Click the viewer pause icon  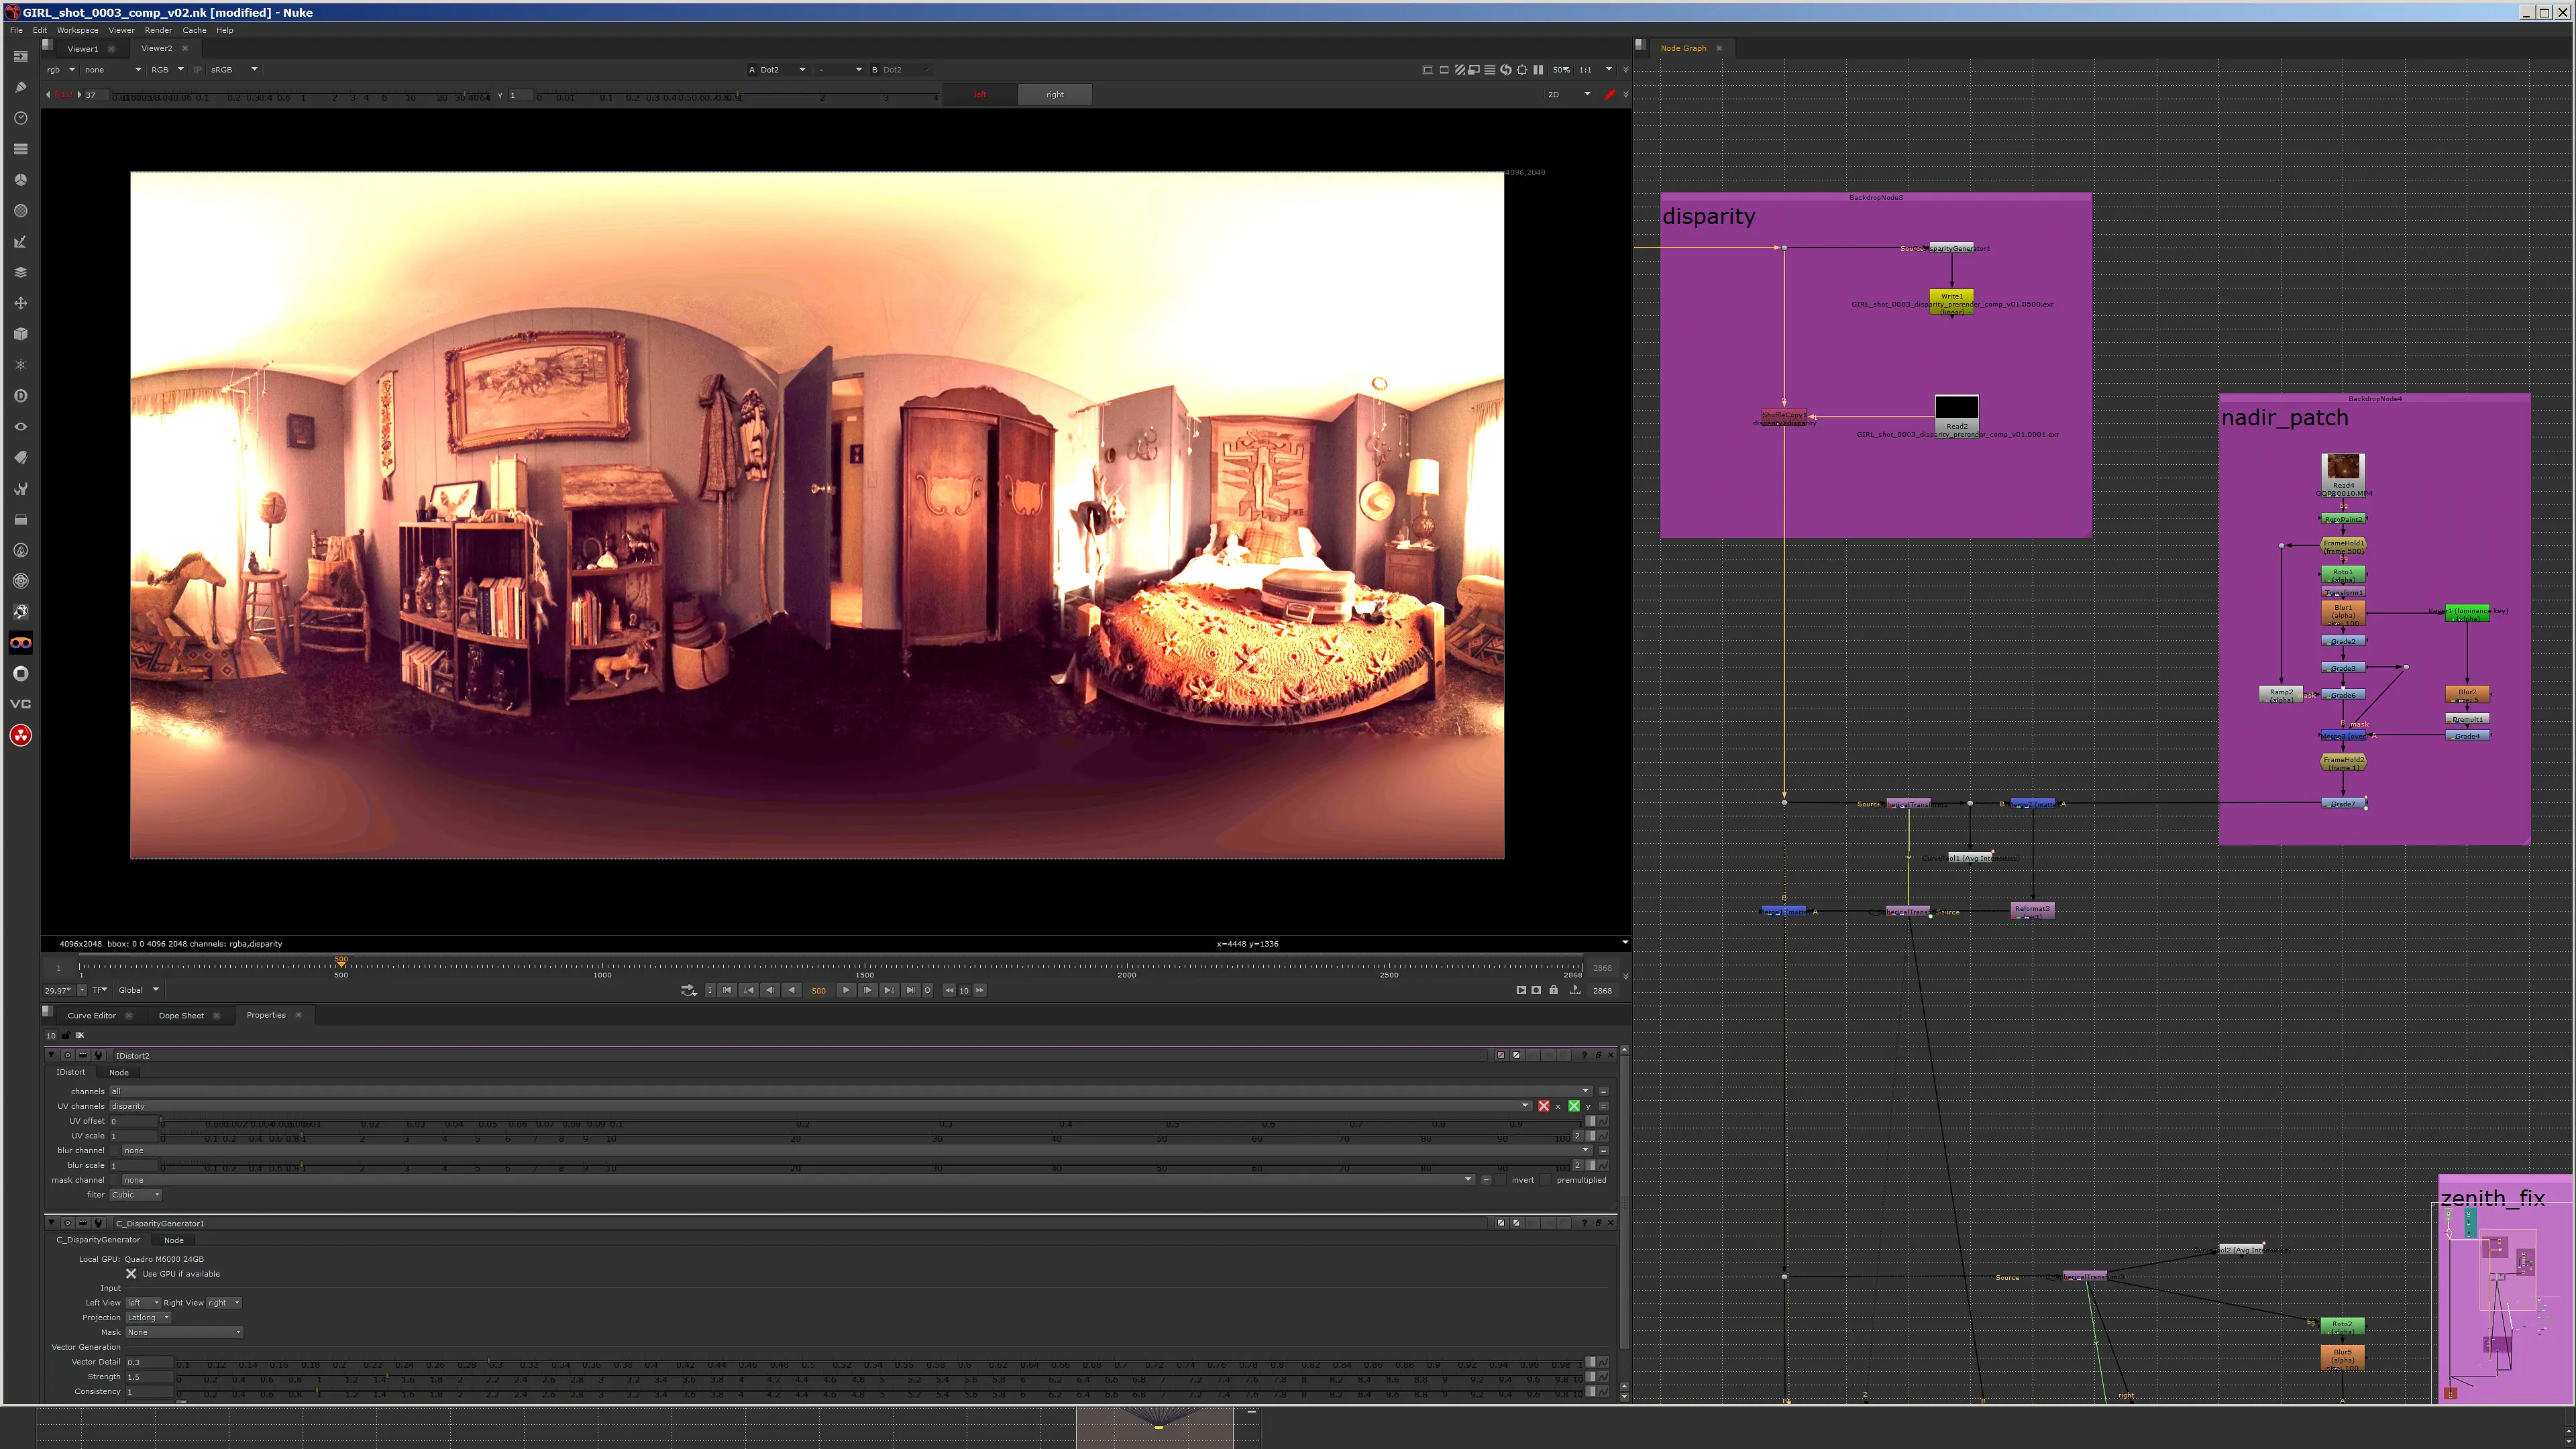point(1538,70)
